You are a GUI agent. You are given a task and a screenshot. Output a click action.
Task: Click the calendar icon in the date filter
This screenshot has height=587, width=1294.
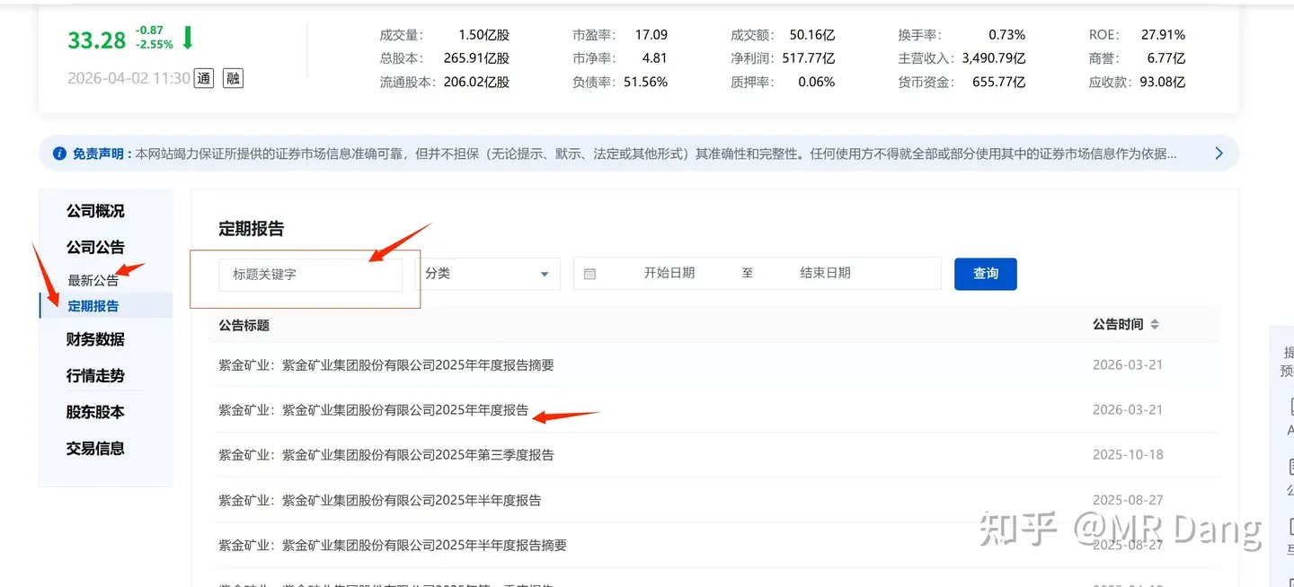pyautogui.click(x=590, y=274)
